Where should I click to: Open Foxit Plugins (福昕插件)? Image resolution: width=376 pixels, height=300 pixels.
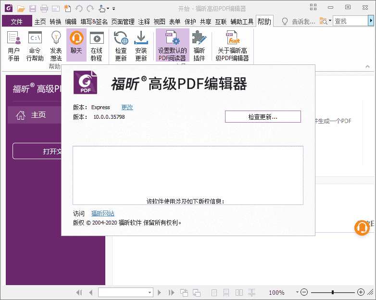(199, 46)
